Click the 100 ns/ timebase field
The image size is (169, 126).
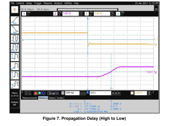pyautogui.click(x=72, y=93)
